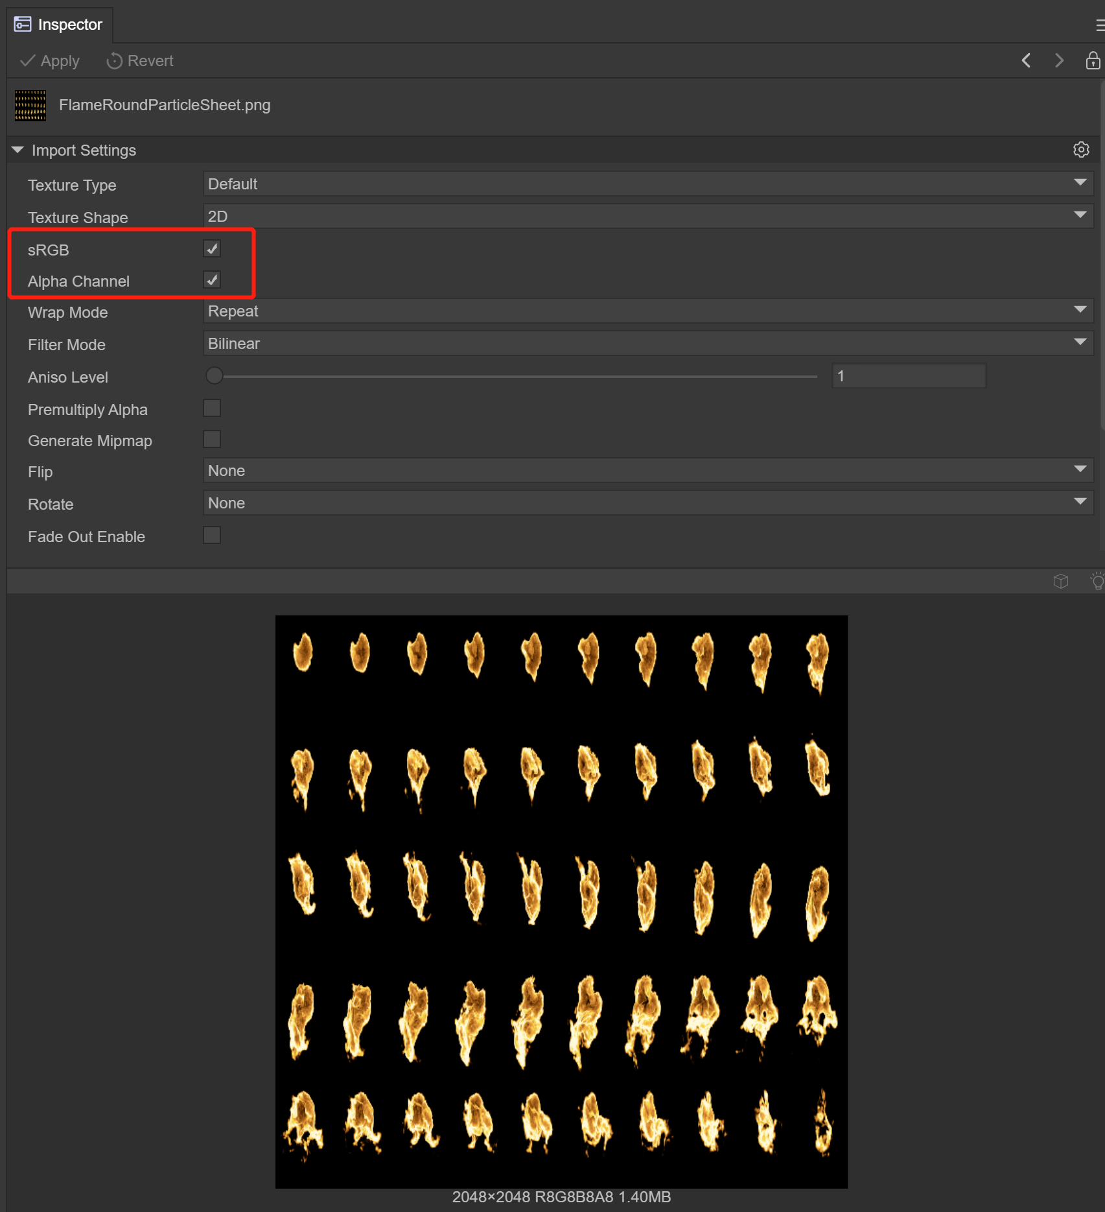1105x1212 pixels.
Task: Click the lock icon in Inspector
Action: tap(1093, 60)
